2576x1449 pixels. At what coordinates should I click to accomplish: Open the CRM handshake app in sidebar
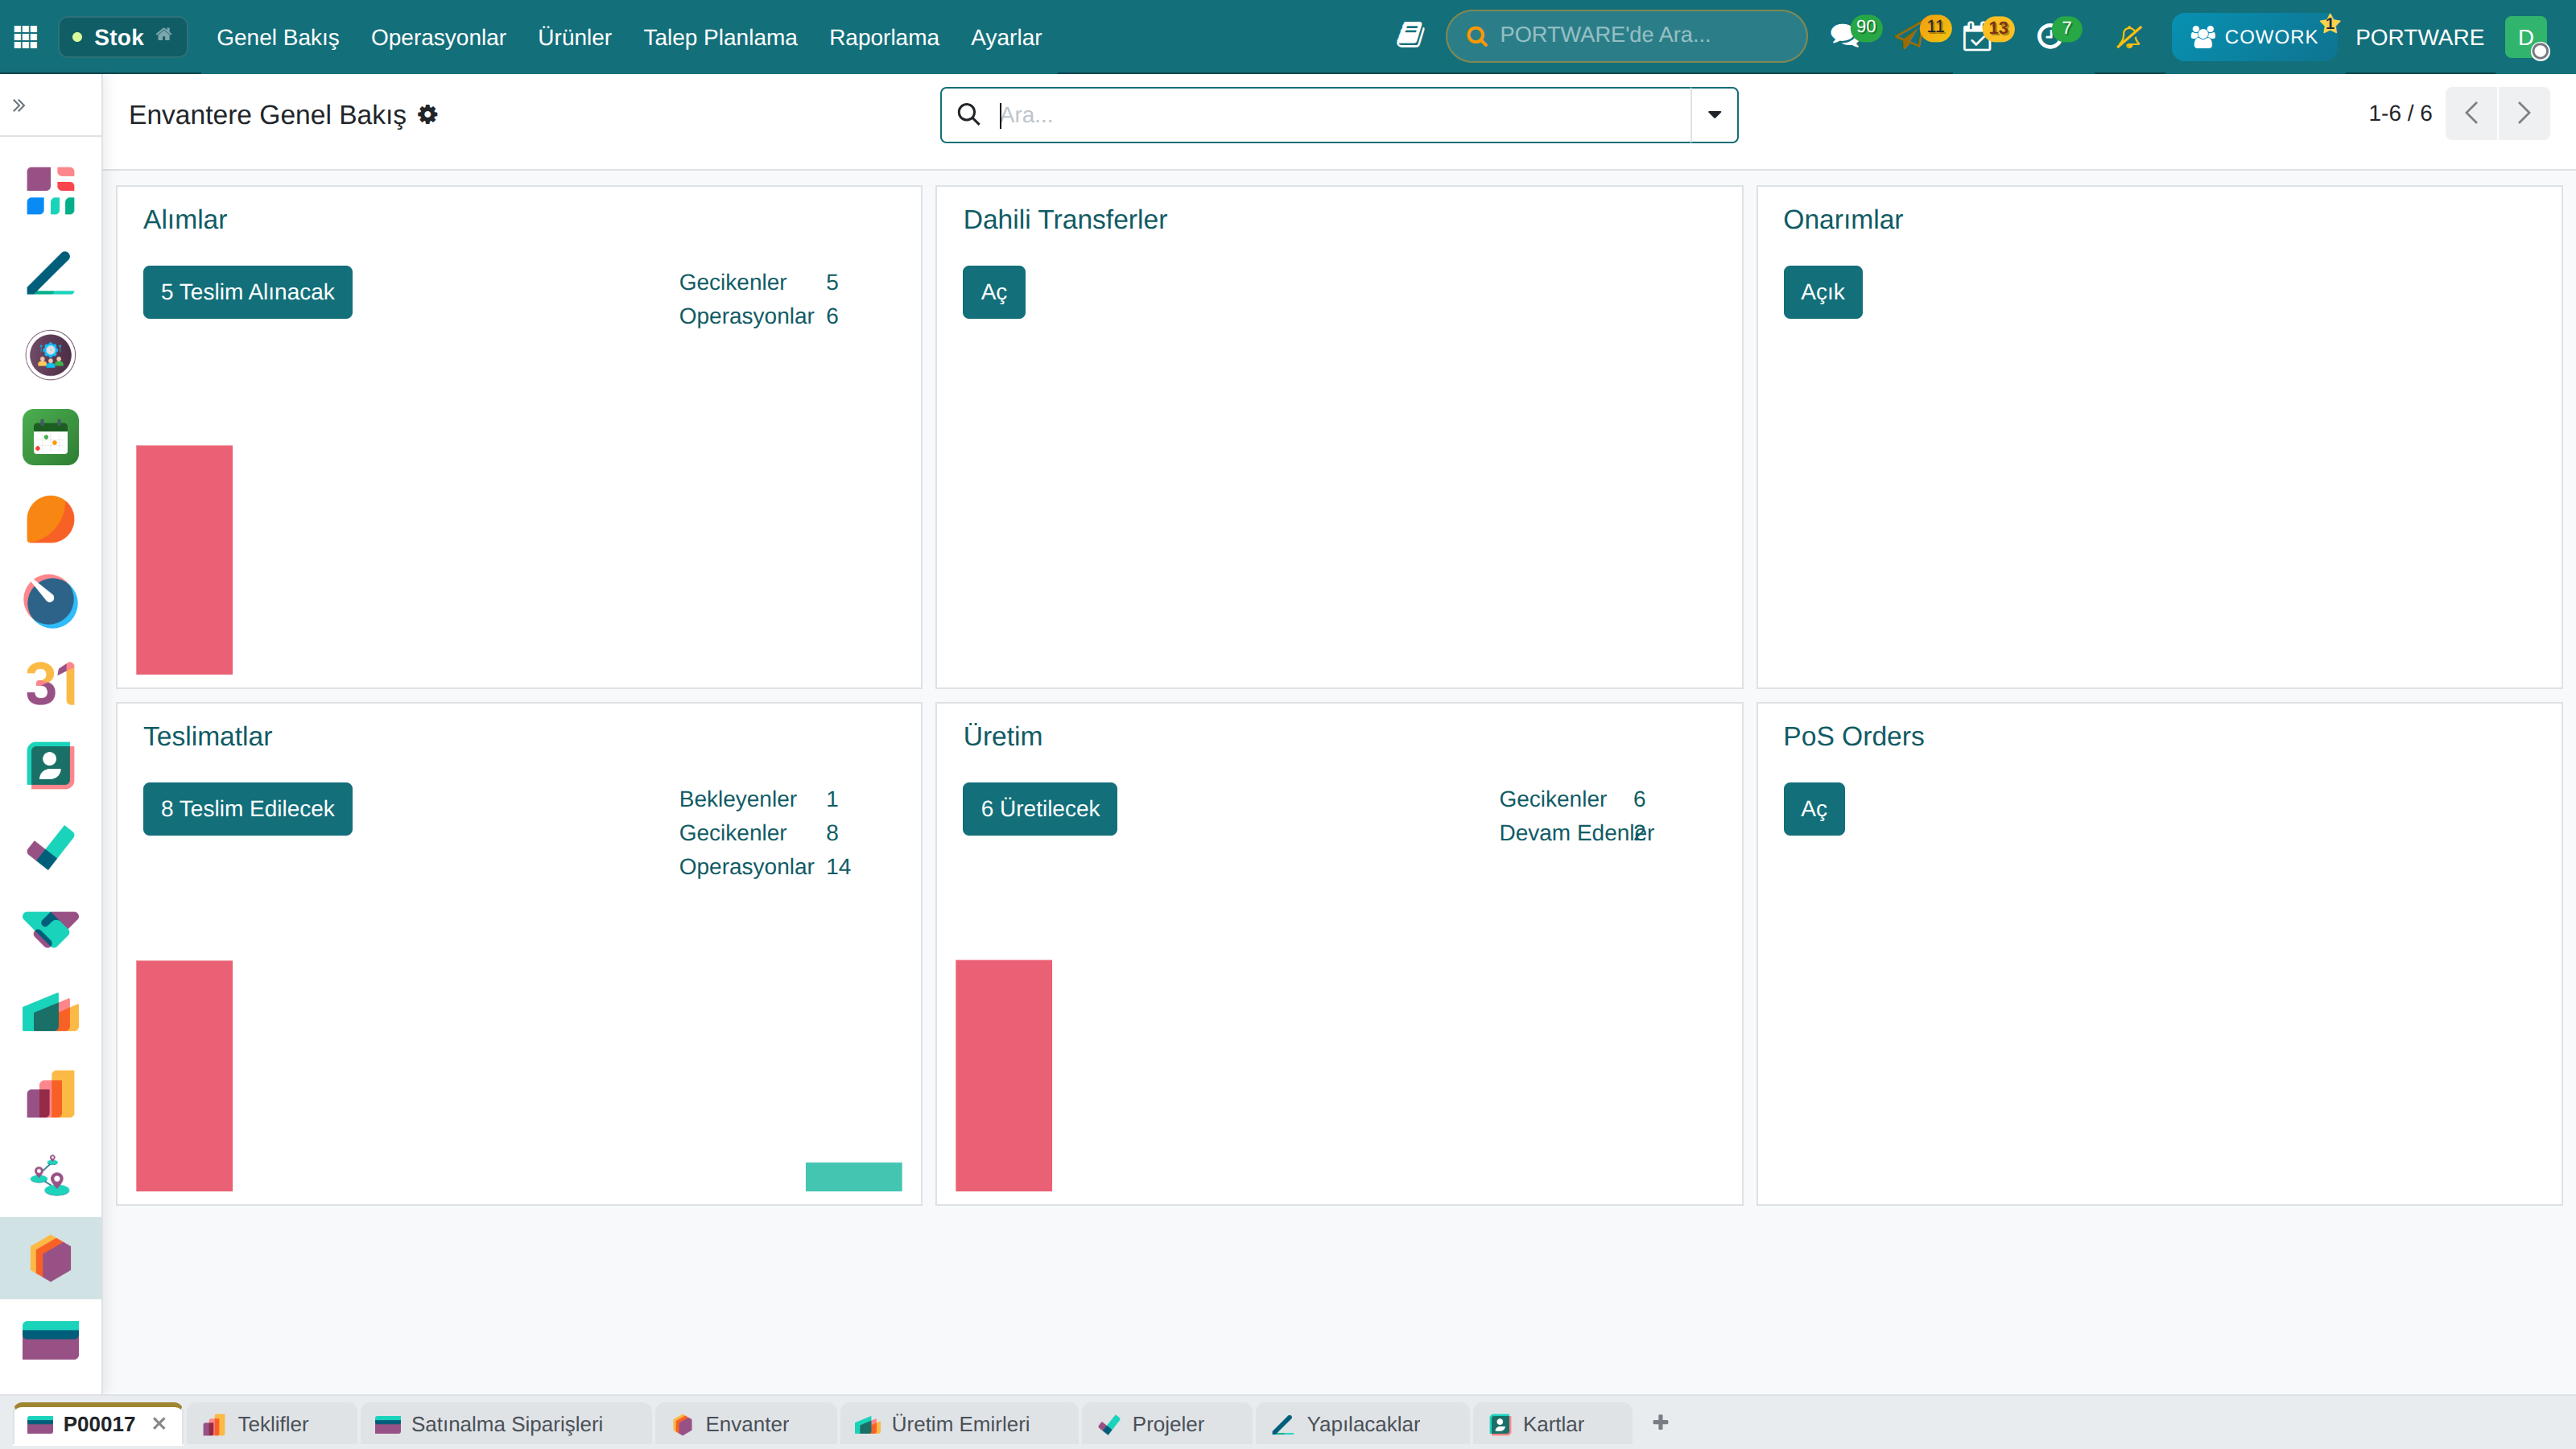pyautogui.click(x=50, y=930)
